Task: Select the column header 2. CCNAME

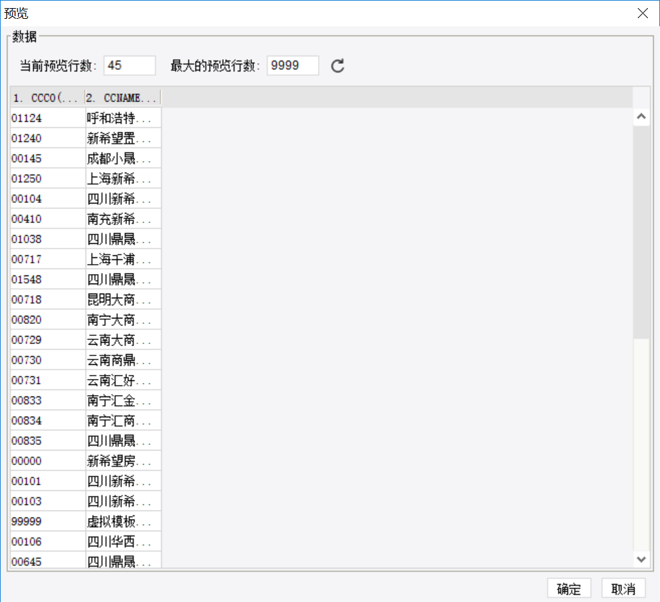Action: (x=123, y=97)
